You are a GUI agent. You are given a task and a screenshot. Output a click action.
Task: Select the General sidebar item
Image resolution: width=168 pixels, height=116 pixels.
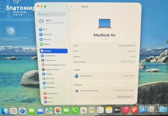click(x=54, y=51)
